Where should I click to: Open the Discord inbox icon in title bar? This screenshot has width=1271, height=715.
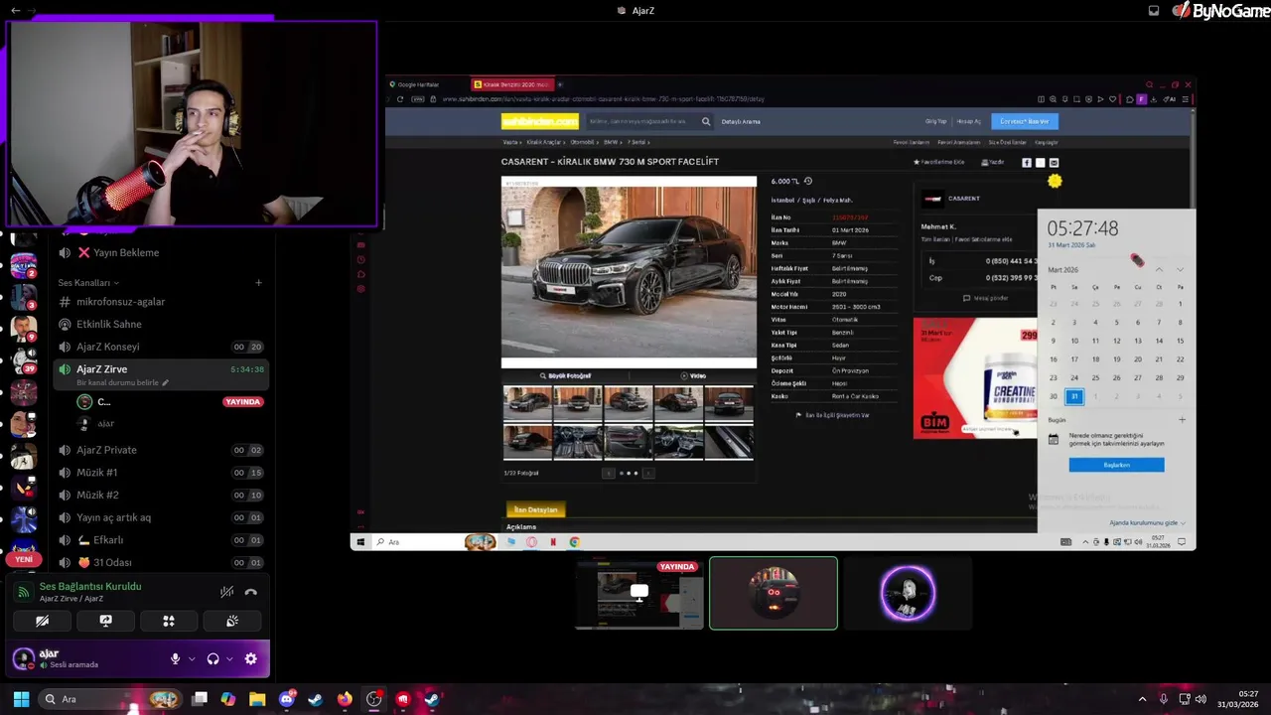coord(1154,10)
